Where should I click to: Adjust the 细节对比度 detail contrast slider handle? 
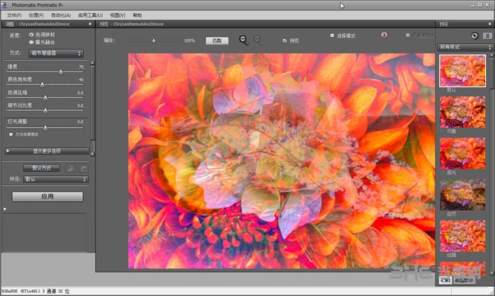coord(45,111)
